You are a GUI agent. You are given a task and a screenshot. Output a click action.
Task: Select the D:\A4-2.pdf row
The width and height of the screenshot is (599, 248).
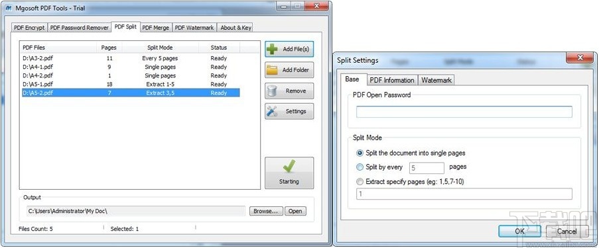pyautogui.click(x=130, y=75)
